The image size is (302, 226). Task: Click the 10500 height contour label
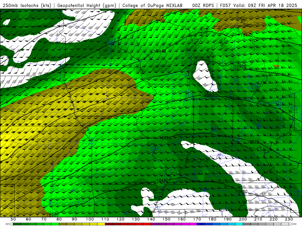[240, 66]
